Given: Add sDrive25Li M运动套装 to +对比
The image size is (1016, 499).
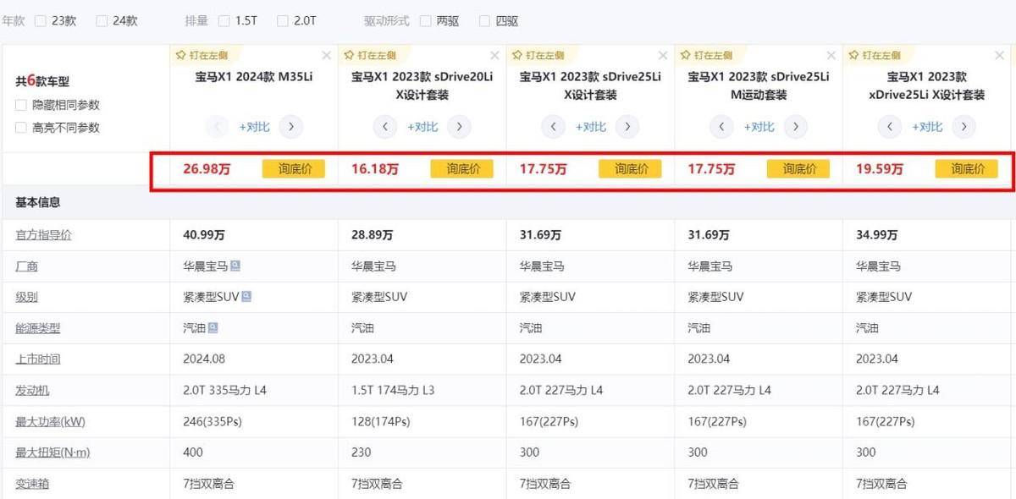Looking at the screenshot, I should pos(759,127).
